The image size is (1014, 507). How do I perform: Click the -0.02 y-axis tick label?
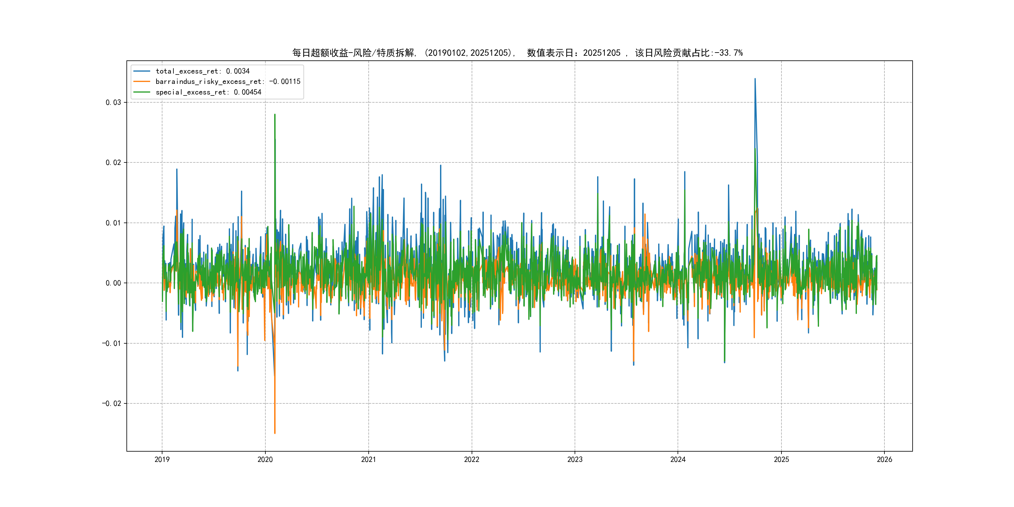(111, 403)
